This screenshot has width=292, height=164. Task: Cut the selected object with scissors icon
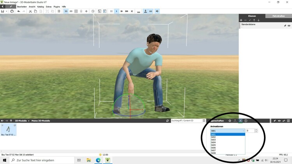click(30, 11)
